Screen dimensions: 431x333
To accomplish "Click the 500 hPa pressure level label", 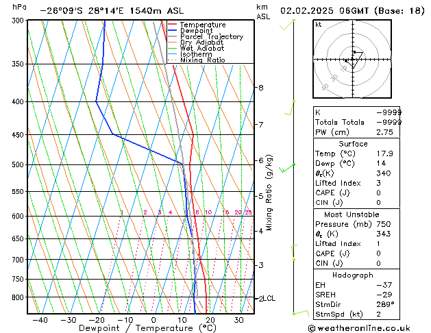I will 18,164.
